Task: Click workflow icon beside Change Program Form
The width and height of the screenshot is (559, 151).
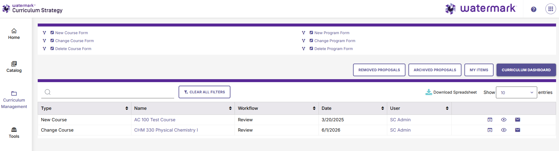Action: pyautogui.click(x=304, y=41)
